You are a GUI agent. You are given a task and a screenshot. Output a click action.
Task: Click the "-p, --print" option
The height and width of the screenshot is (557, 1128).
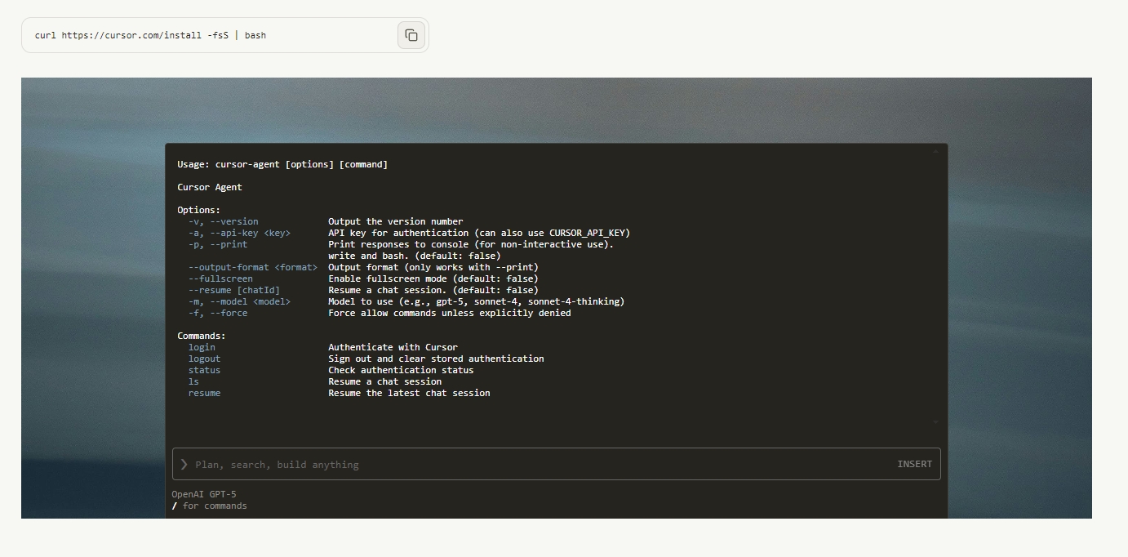pos(218,244)
